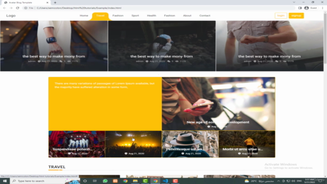
Task: Open the About nav item
Action: 187,16
